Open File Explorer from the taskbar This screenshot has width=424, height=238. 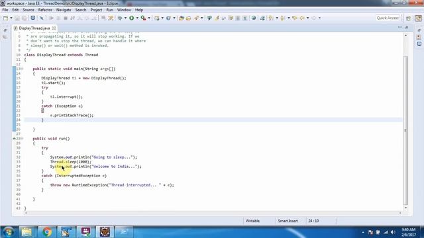pos(26,232)
